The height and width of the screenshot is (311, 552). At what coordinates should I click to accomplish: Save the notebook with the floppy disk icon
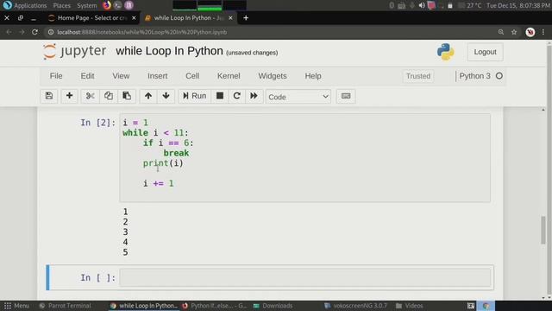pos(49,96)
